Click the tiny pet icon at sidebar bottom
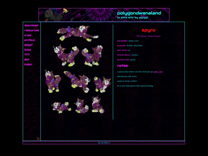The width and height of the screenshot is (208, 156). click(x=39, y=139)
